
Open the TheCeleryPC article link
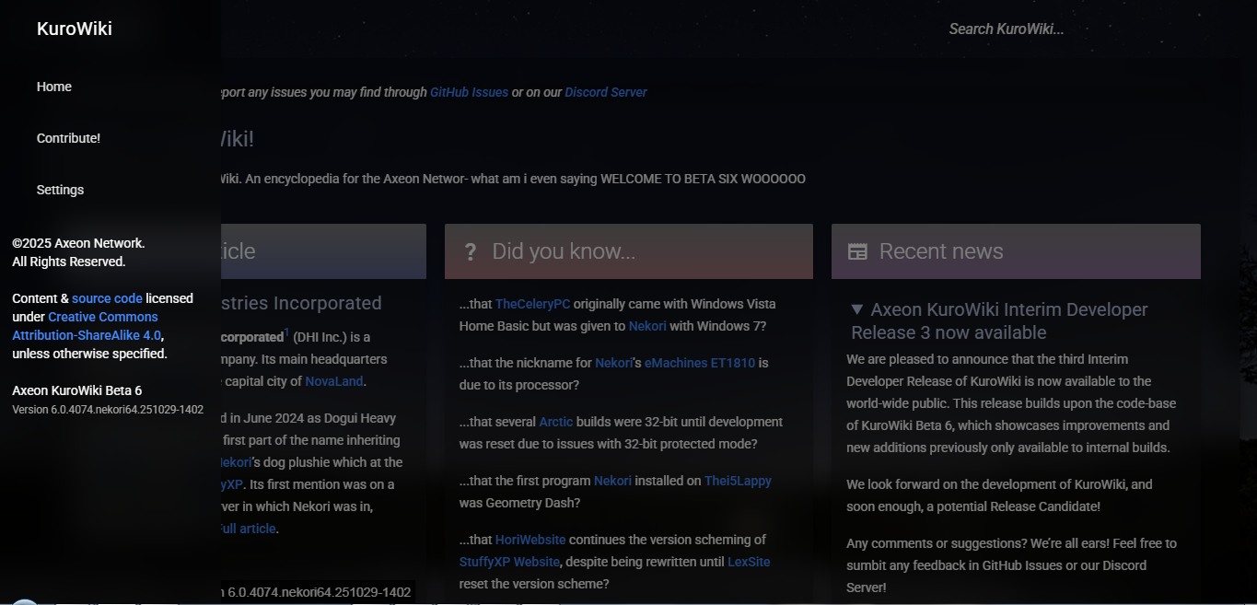click(532, 304)
